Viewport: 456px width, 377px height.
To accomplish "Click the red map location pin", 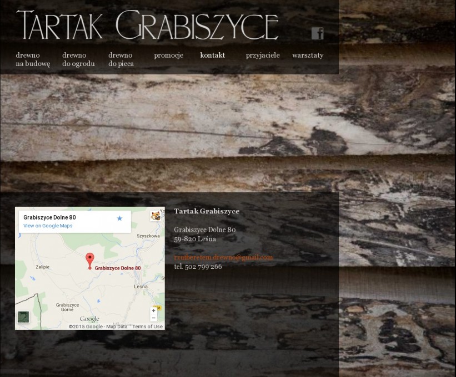I will (90, 259).
